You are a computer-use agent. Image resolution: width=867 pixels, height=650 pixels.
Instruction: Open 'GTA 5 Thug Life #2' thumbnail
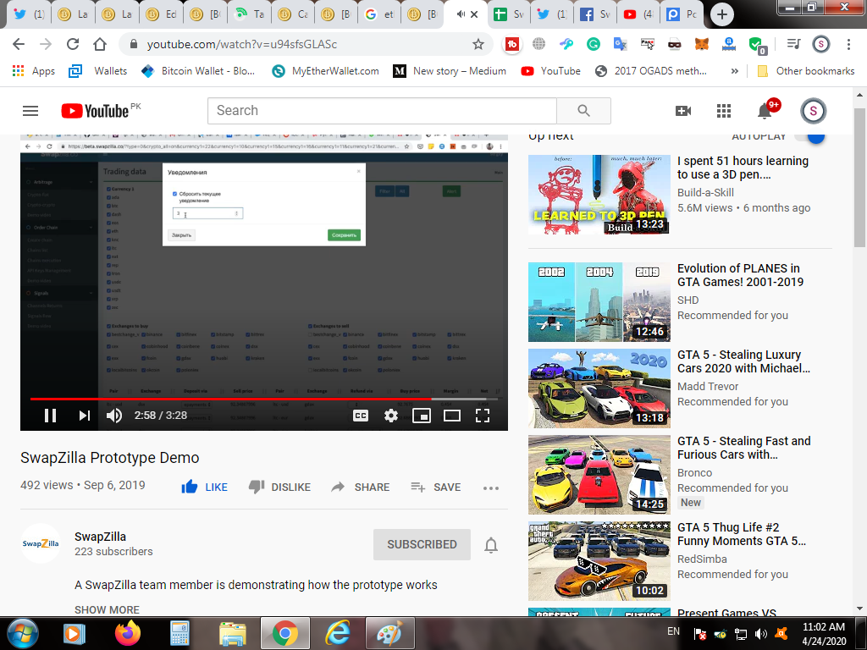(x=599, y=561)
